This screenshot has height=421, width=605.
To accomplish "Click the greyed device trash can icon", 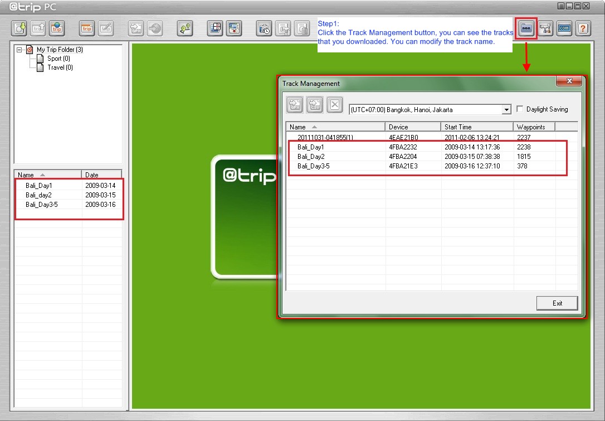I will 302,28.
